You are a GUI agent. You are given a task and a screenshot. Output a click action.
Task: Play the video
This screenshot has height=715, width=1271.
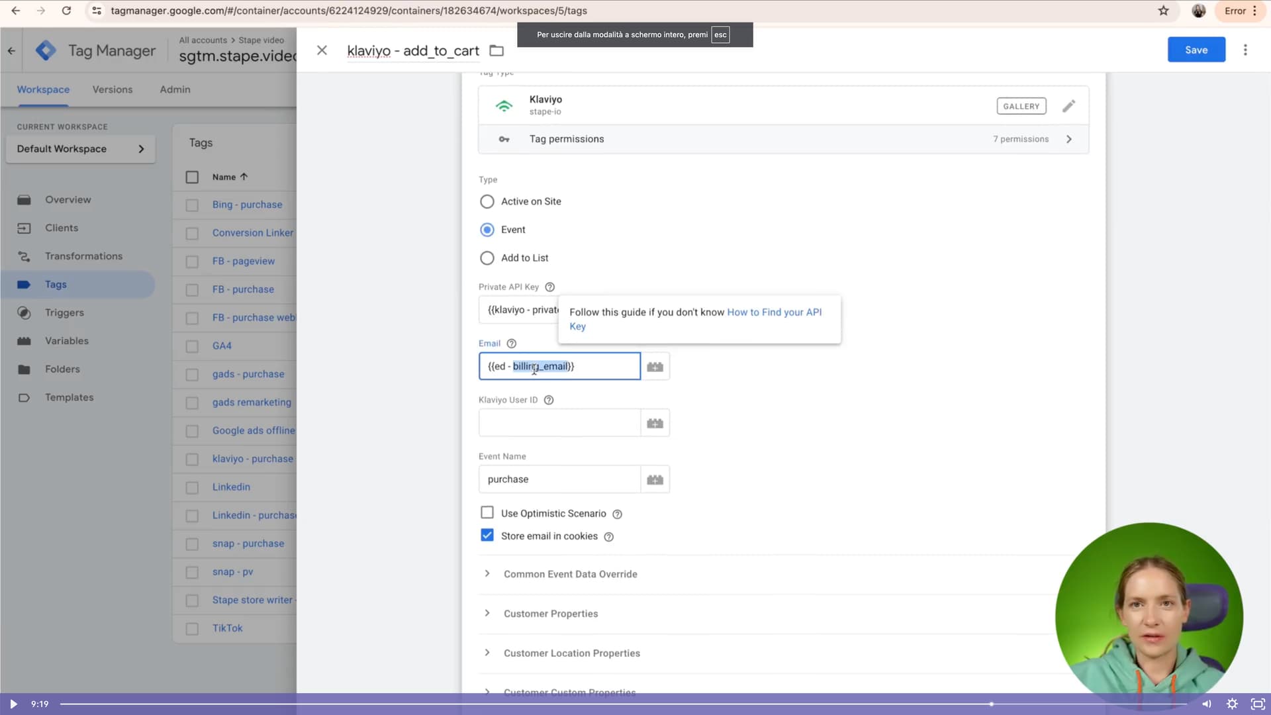pyautogui.click(x=13, y=704)
